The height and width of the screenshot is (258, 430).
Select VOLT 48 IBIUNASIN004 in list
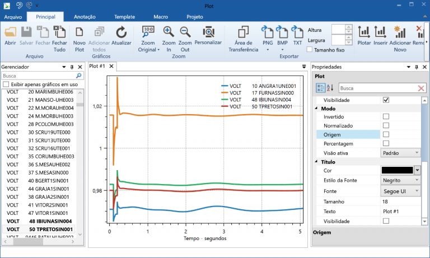coord(39,221)
